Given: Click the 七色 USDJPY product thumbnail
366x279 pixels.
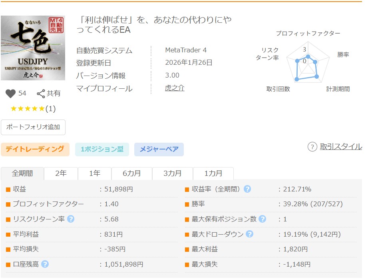Looking at the screenshot, I should click(x=33, y=48).
